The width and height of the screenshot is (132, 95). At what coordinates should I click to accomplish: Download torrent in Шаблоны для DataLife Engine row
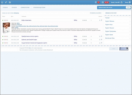click(100, 40)
